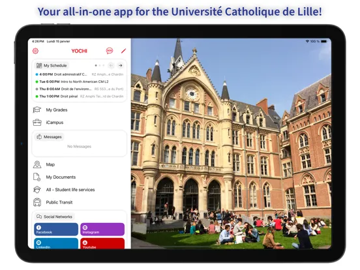Viewport: 360px width, 270px height.
Task: Open 4:00 PM Droit administratif class
Action: (79, 74)
